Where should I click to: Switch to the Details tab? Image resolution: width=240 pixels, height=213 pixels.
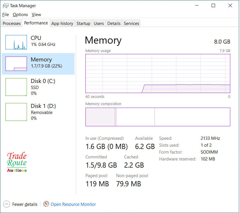coord(114,24)
